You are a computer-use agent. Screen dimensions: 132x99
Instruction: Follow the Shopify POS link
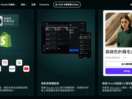coord(53,88)
